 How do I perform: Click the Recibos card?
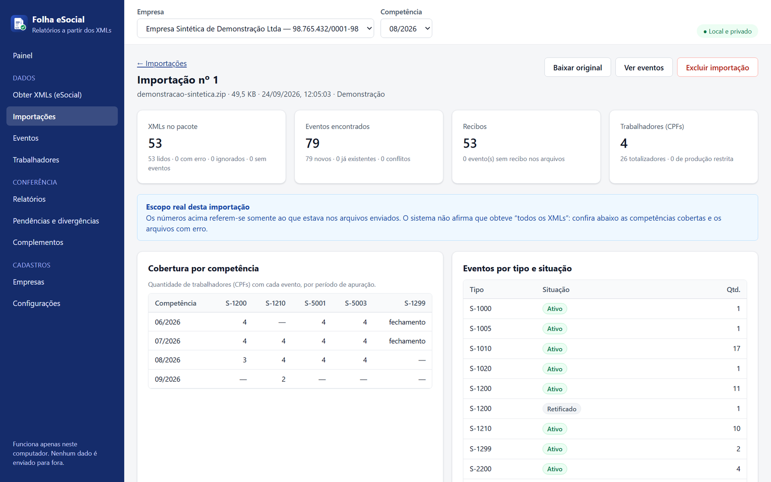point(526,147)
